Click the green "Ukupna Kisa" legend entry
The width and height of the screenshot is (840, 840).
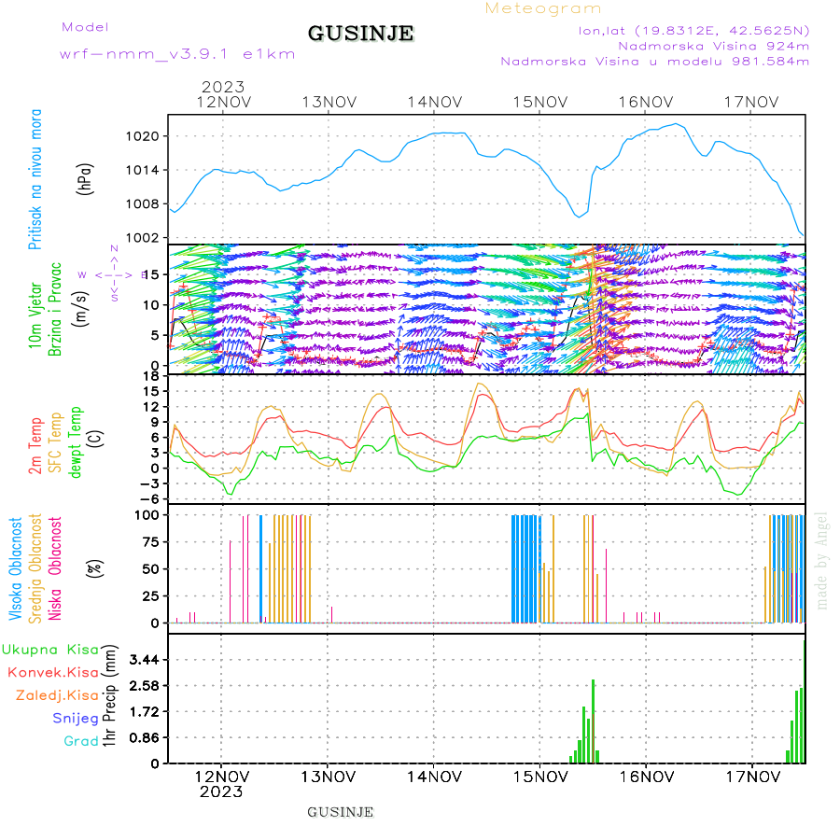click(x=50, y=650)
